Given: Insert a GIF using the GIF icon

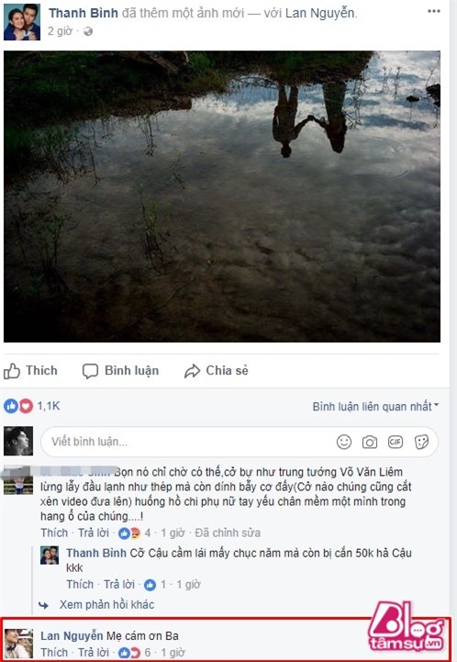Looking at the screenshot, I should click(396, 442).
